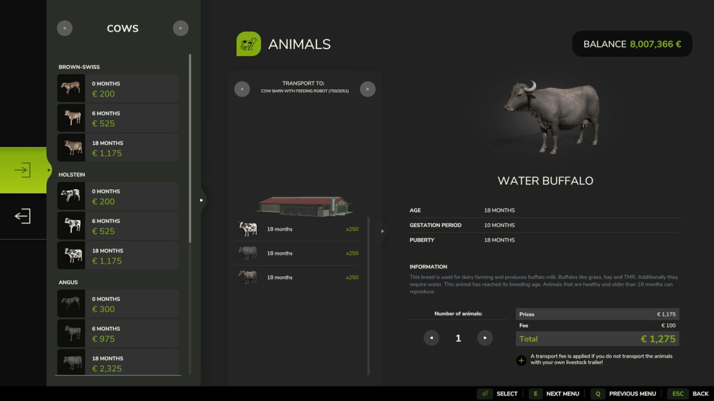The image size is (714, 401).
Task: Click the green Animals cow header icon
Action: 249,43
